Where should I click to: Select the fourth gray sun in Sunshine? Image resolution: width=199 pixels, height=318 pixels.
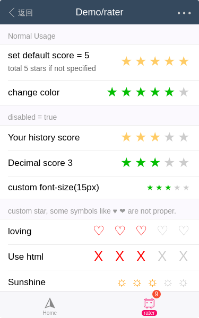(168, 283)
